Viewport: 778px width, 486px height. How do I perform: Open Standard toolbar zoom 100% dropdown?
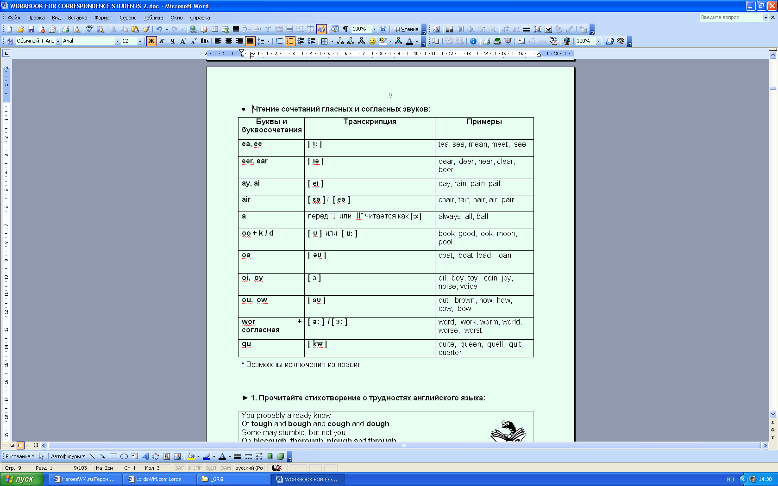click(x=374, y=29)
